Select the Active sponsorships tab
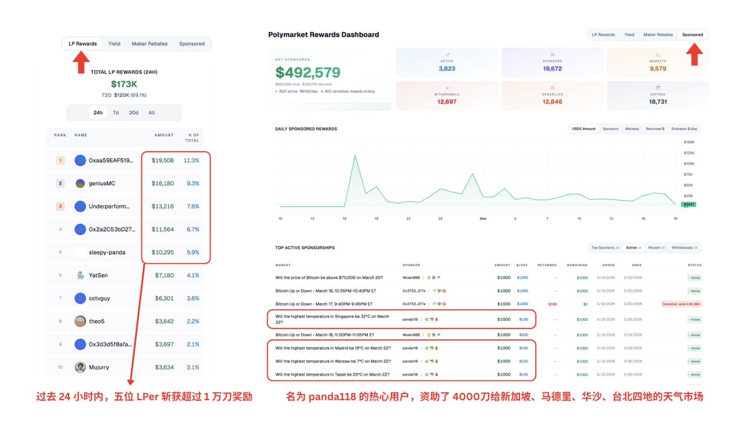 [x=633, y=248]
